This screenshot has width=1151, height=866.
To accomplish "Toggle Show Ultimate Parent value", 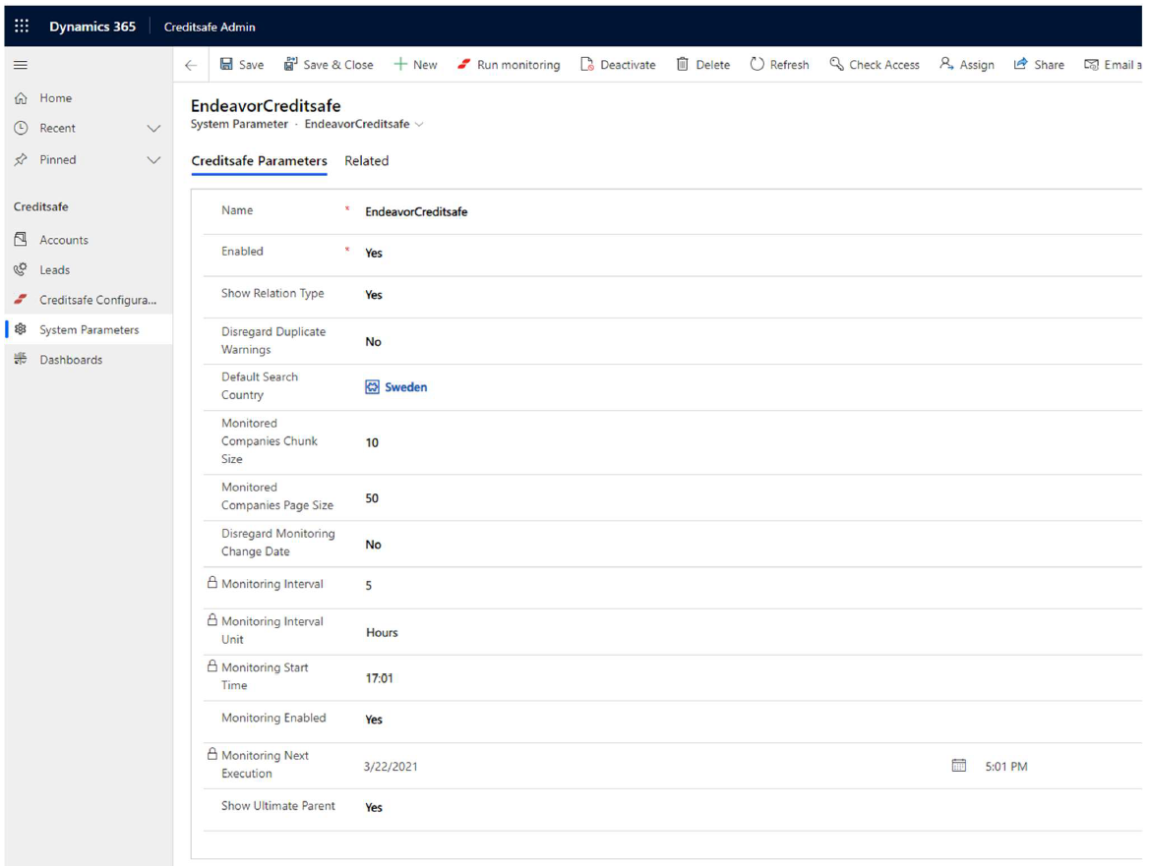I will [x=374, y=807].
